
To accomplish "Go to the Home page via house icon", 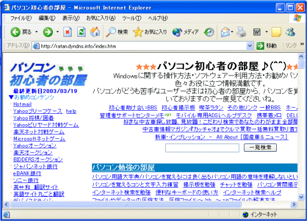I will pos(95,32).
